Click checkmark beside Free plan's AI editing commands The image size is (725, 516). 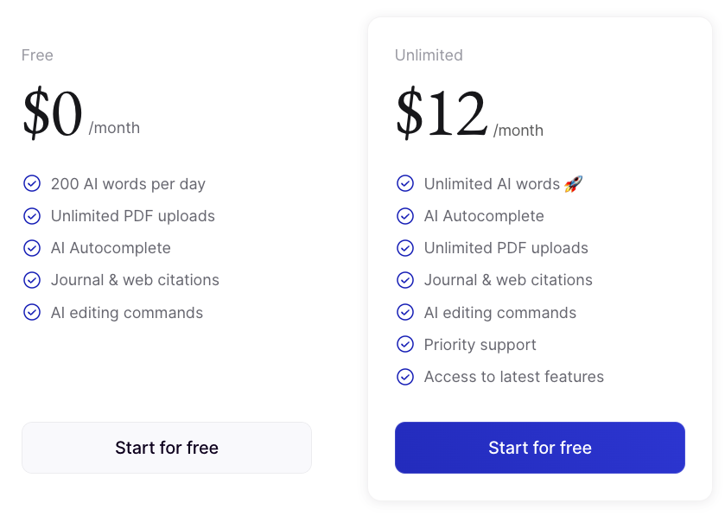click(x=32, y=312)
